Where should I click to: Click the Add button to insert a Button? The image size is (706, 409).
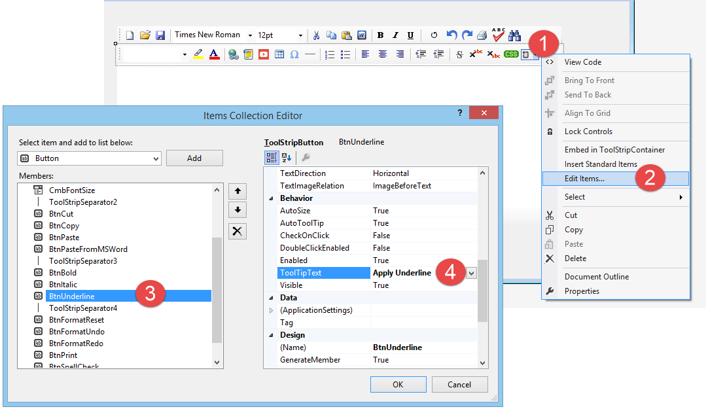tap(194, 158)
